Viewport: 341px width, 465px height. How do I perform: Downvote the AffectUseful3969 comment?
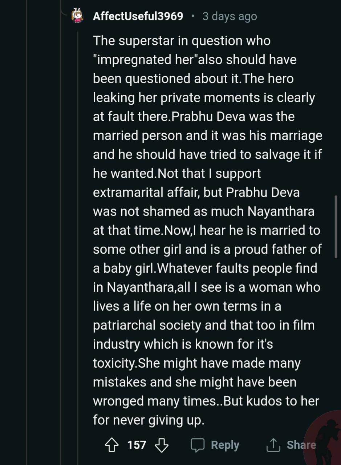tap(162, 445)
